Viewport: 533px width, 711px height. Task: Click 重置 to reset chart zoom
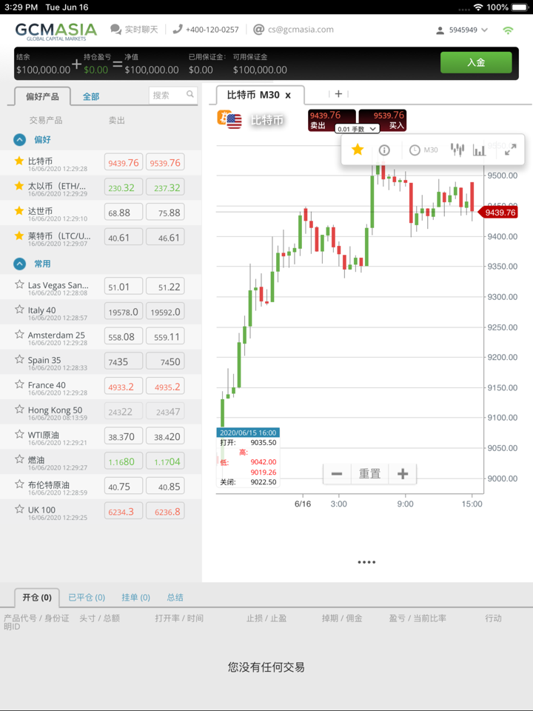tap(369, 474)
